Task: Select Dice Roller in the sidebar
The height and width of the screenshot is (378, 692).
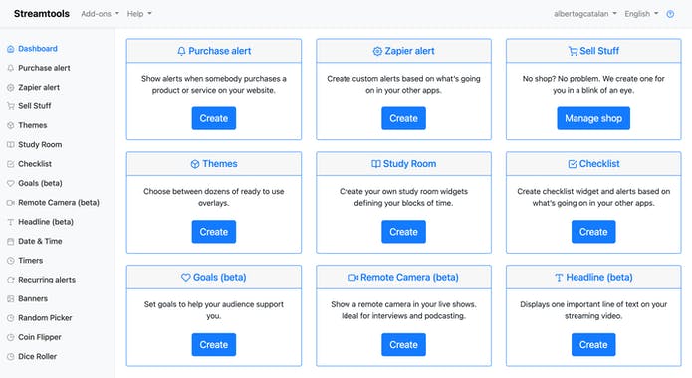Action: pos(38,357)
